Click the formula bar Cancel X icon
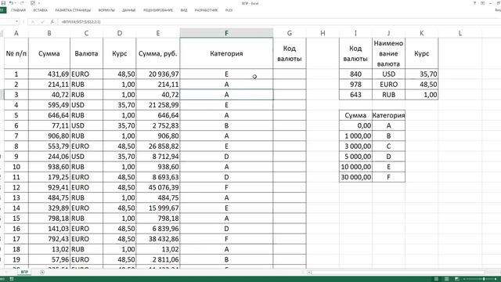Image resolution: width=501 pixels, height=282 pixels. pos(33,22)
